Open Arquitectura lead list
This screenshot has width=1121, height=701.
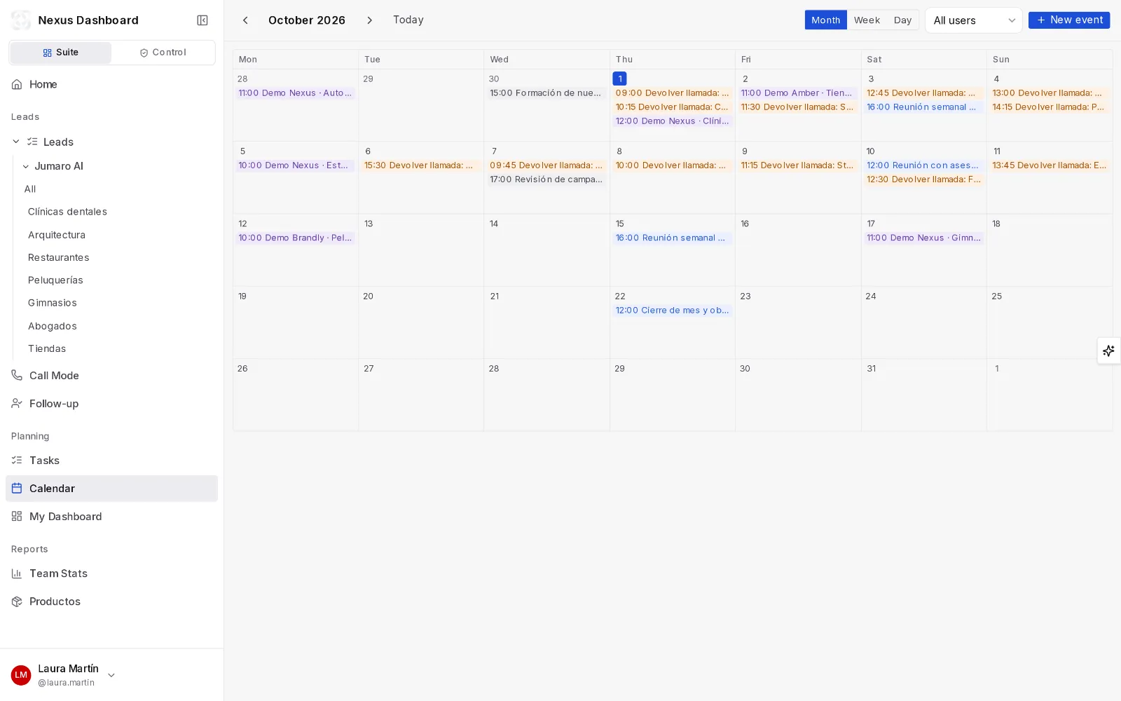point(57,235)
